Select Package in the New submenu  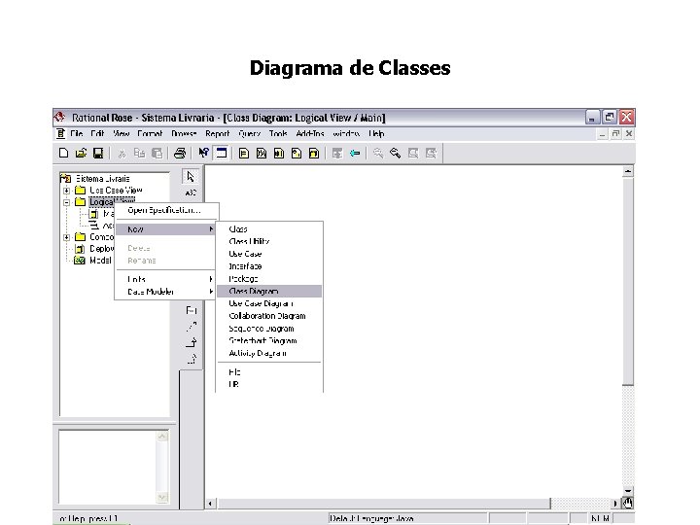pyautogui.click(x=269, y=279)
